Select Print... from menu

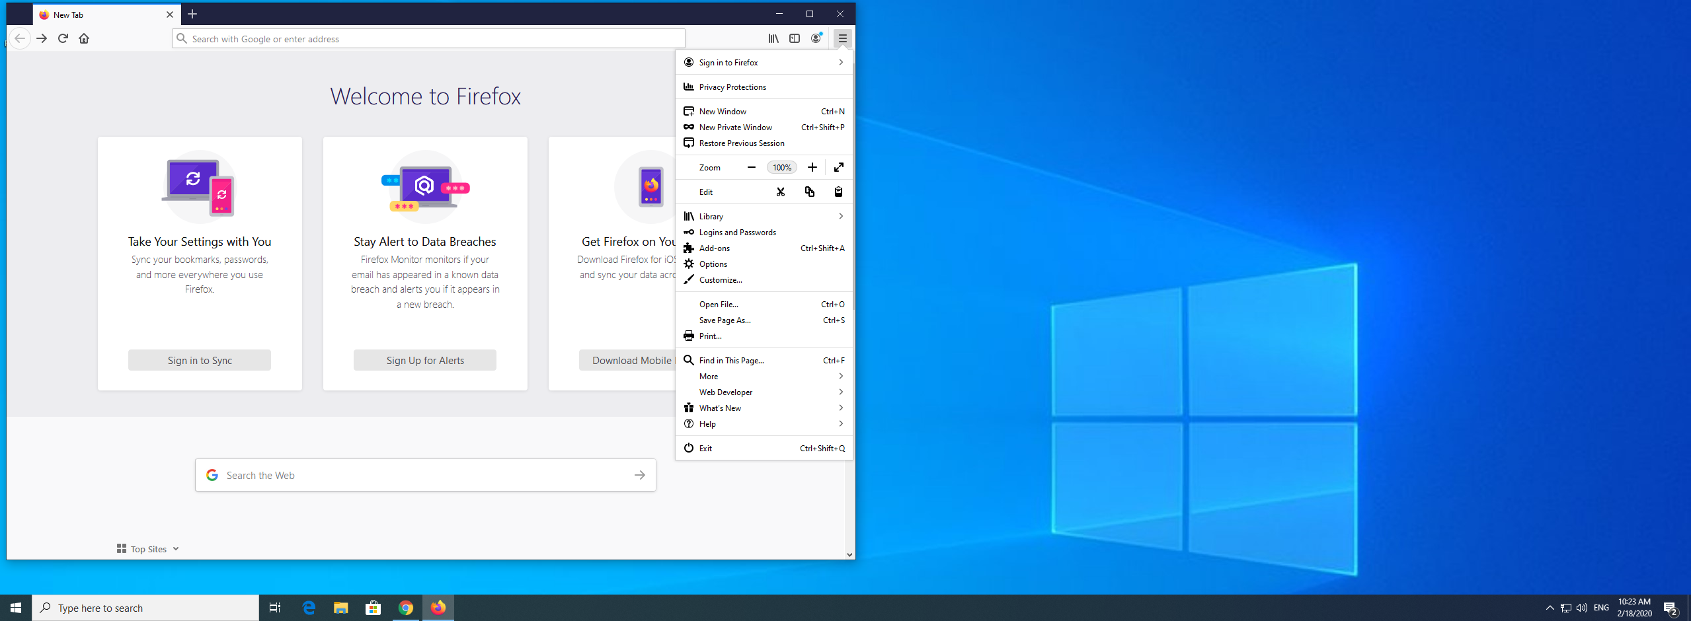click(x=764, y=336)
